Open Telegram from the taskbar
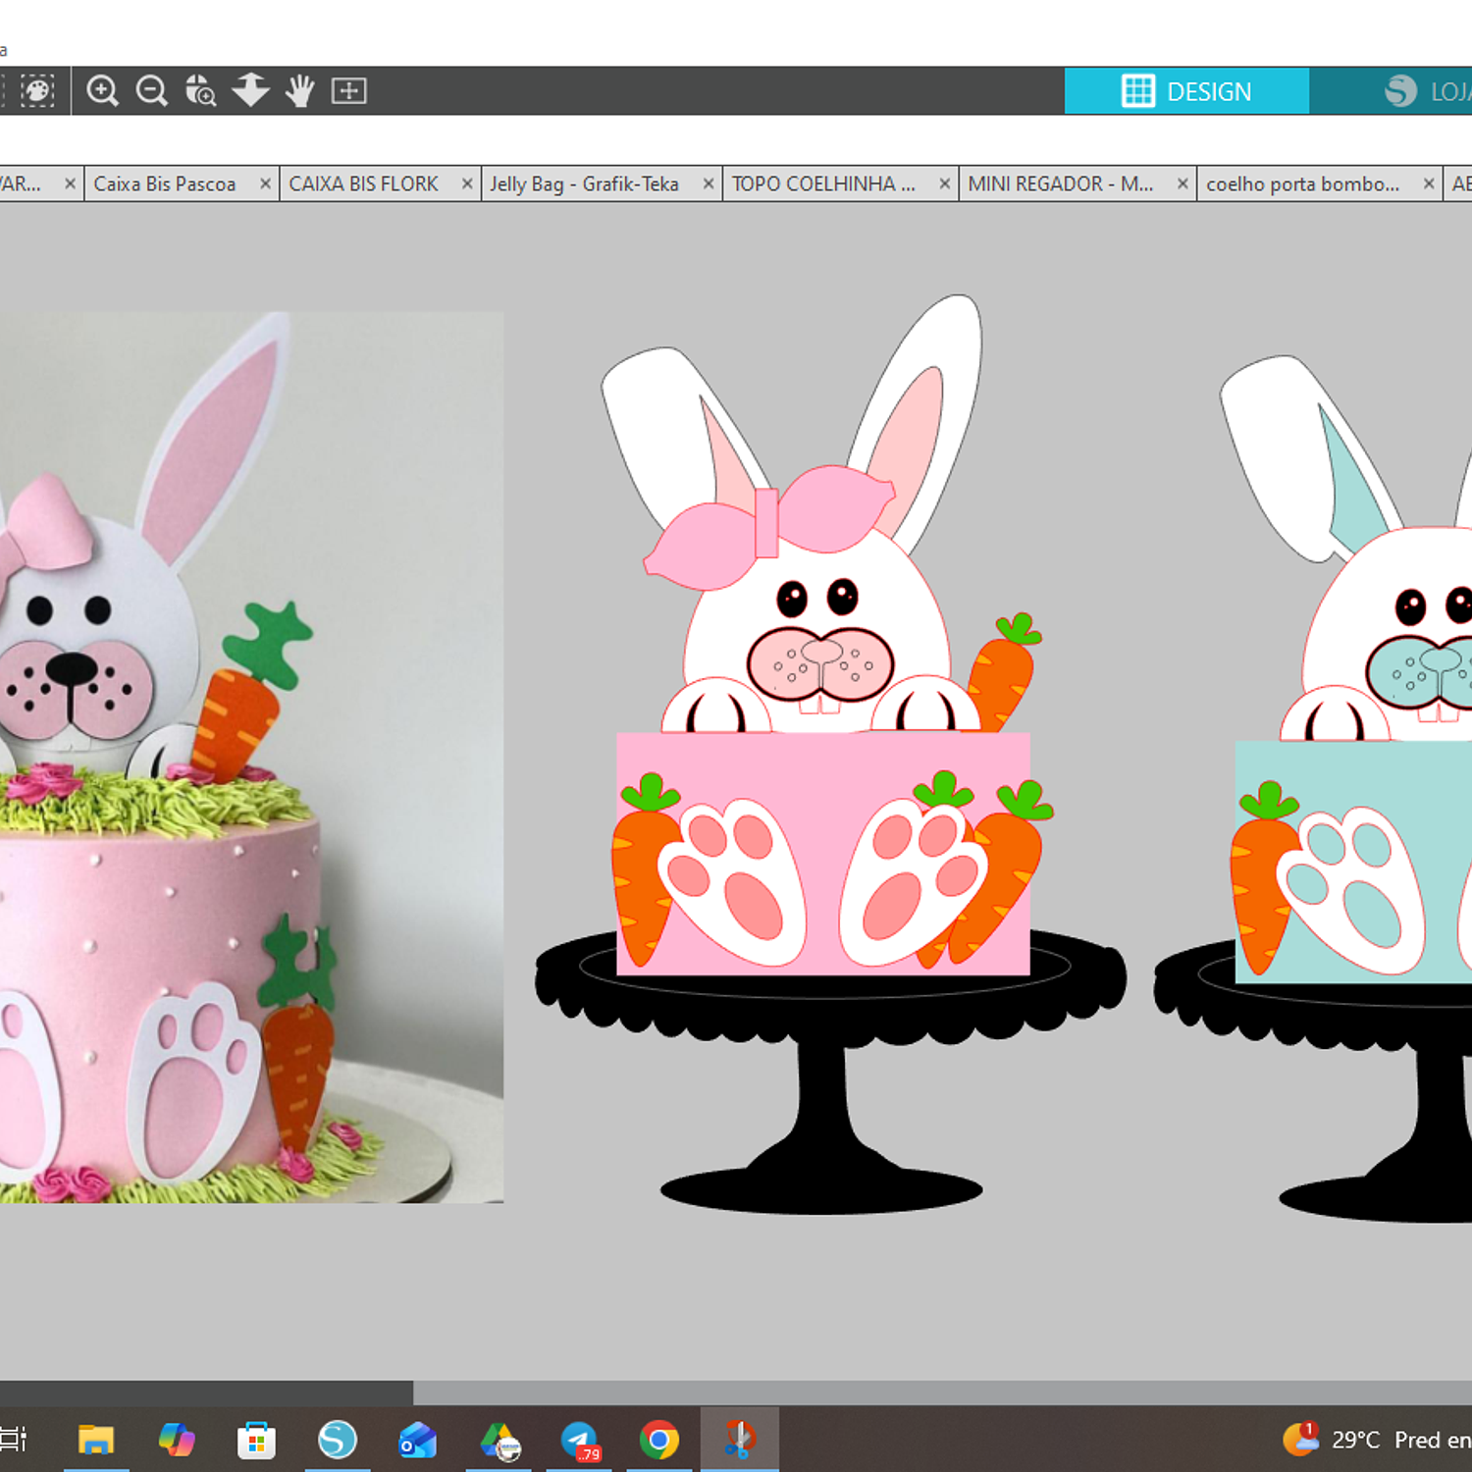This screenshot has width=1472, height=1472. 579,1440
